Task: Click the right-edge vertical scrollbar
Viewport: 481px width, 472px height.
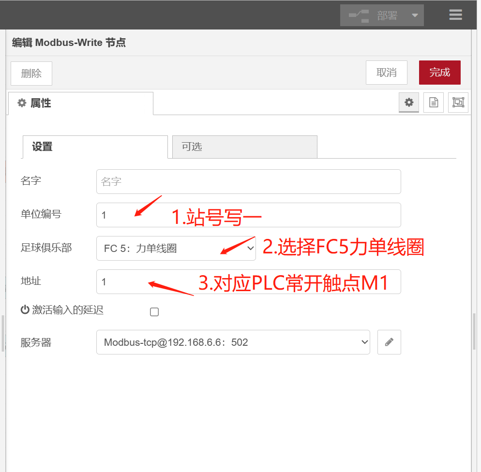Action: [x=474, y=331]
